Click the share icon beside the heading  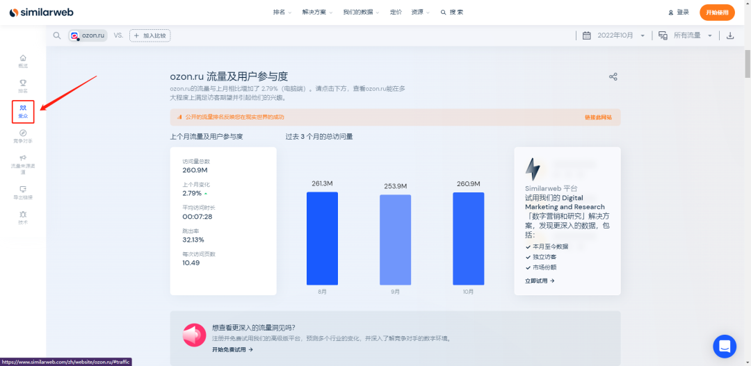pyautogui.click(x=613, y=76)
